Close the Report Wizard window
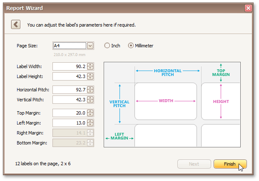Screen dimensions: 259x181 pos(248,8)
